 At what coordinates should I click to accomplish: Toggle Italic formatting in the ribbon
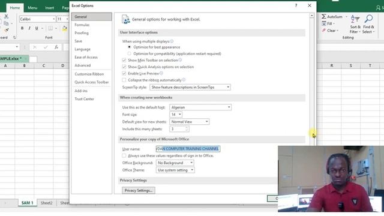tap(29, 28)
